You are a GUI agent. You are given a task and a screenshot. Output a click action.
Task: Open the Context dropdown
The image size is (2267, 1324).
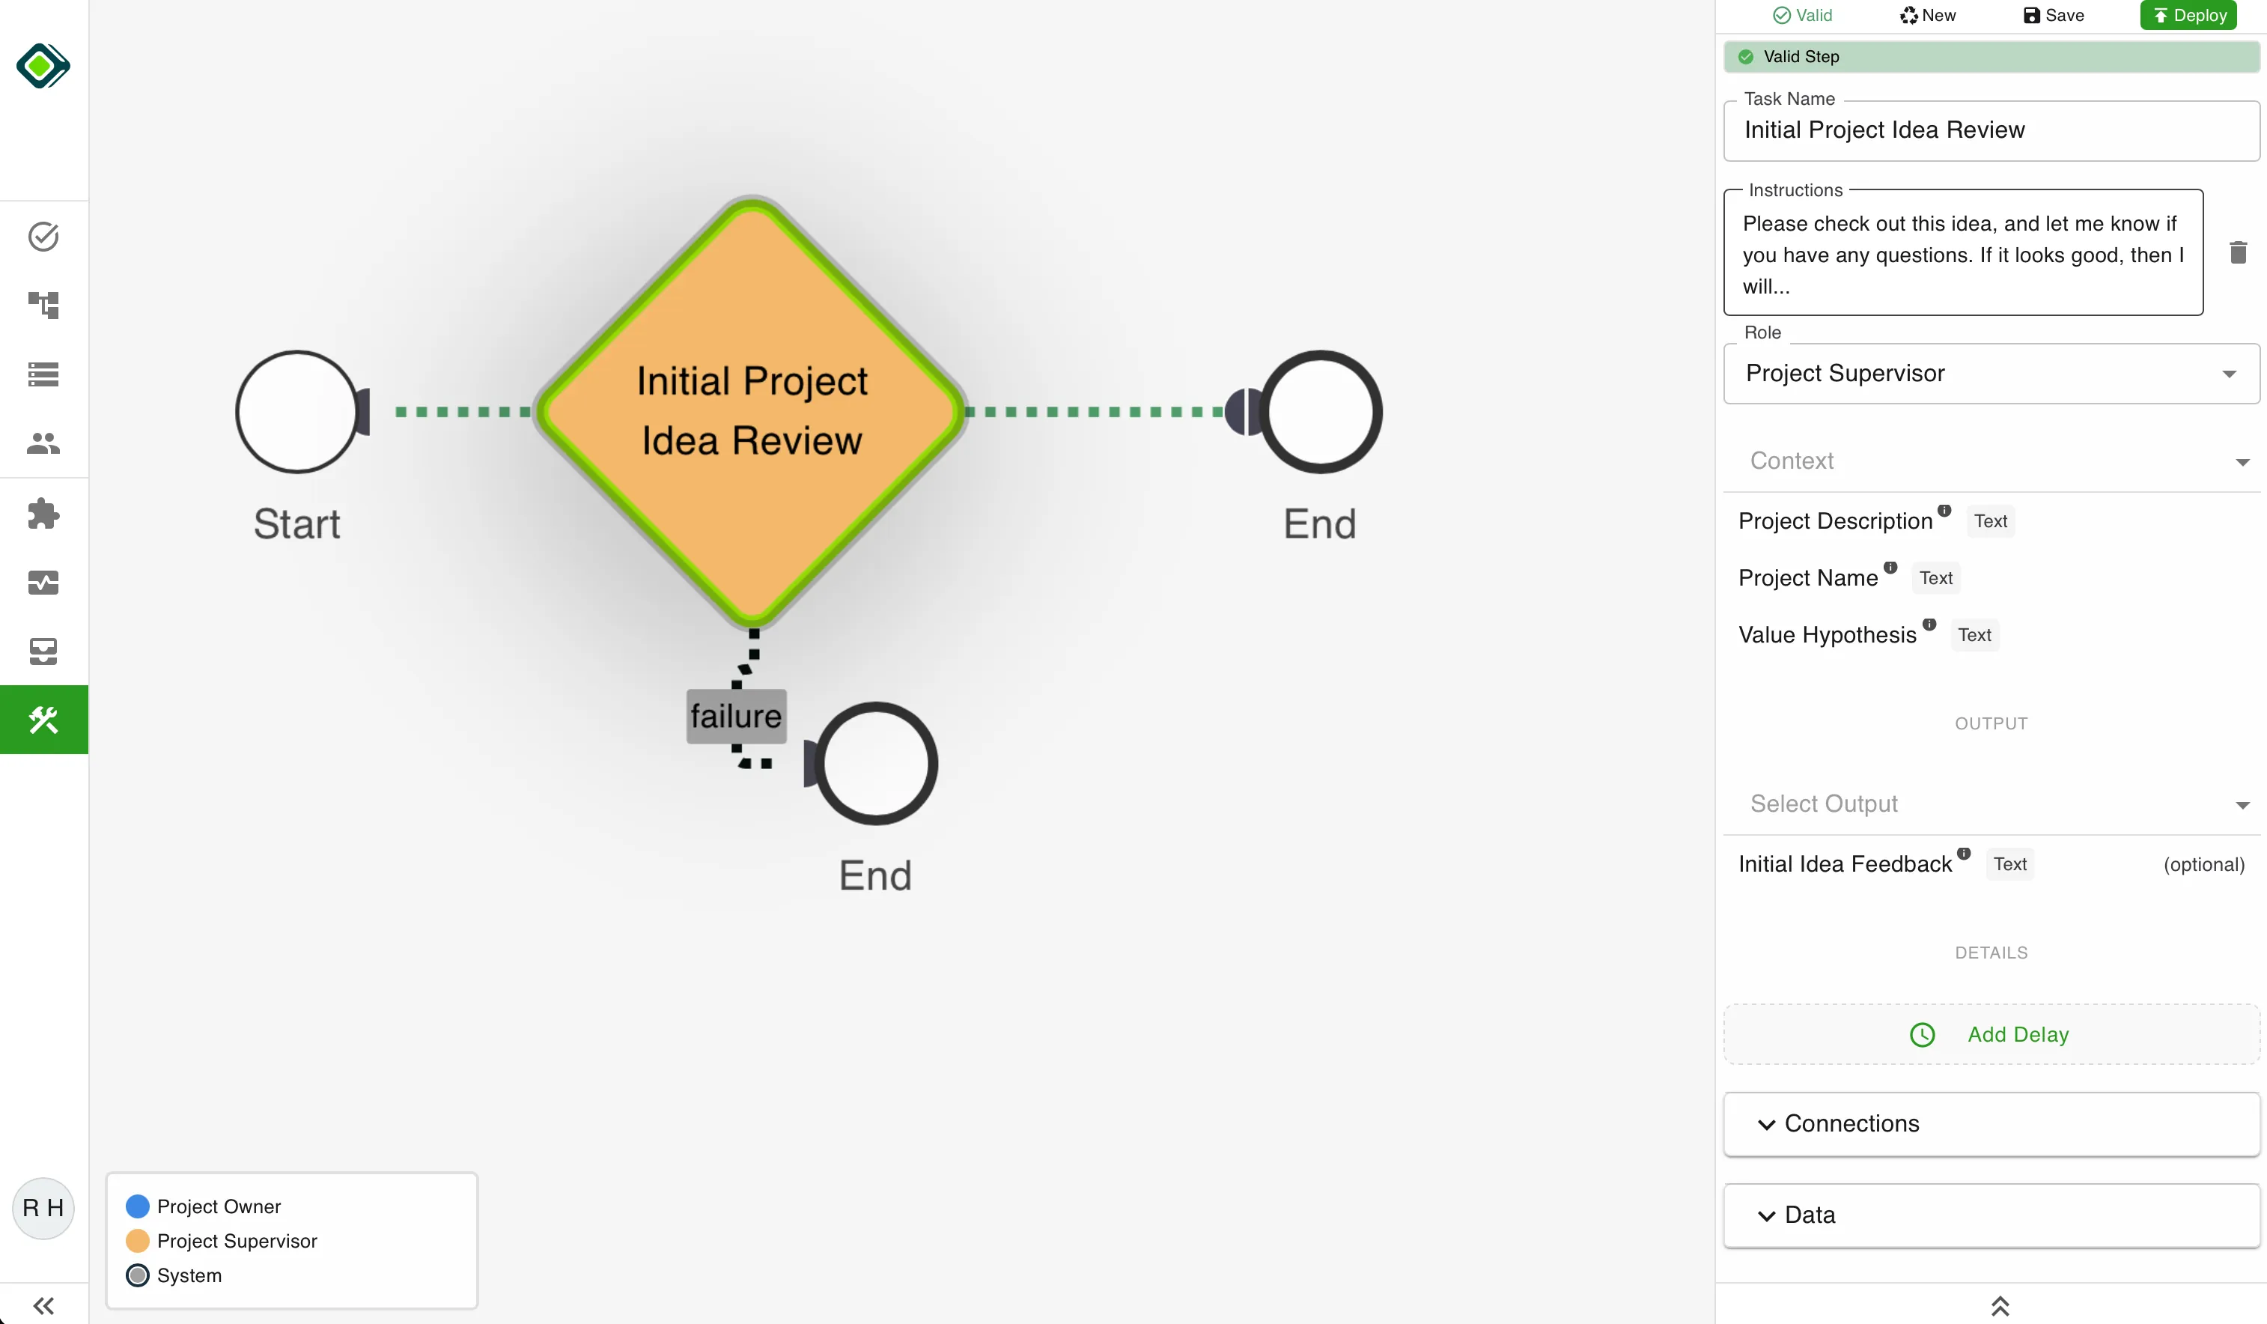(1991, 461)
